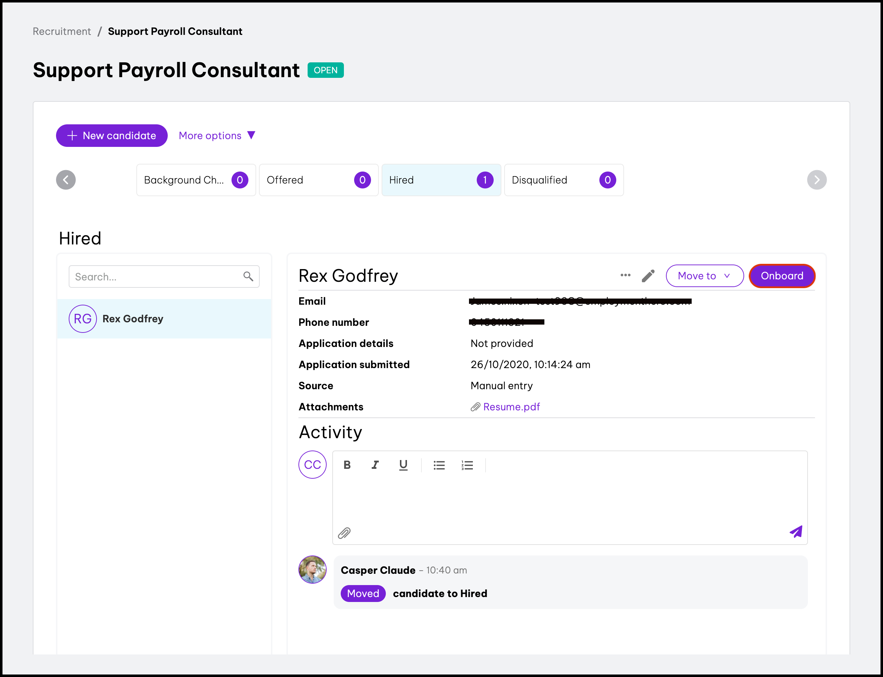883x677 pixels.
Task: Insert a numbered list in editor
Action: tap(467, 465)
